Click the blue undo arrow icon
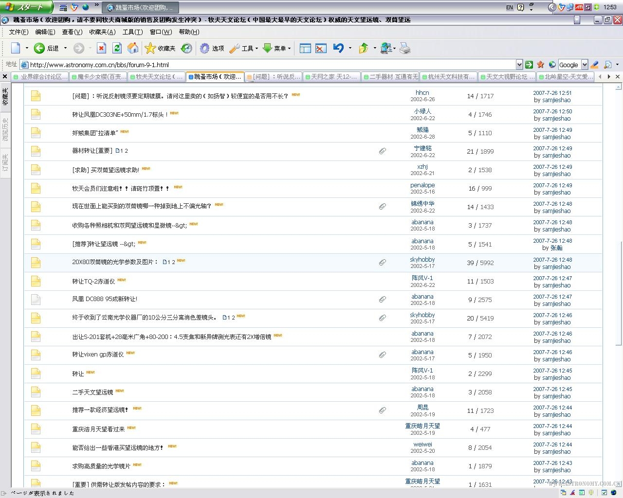 point(338,48)
